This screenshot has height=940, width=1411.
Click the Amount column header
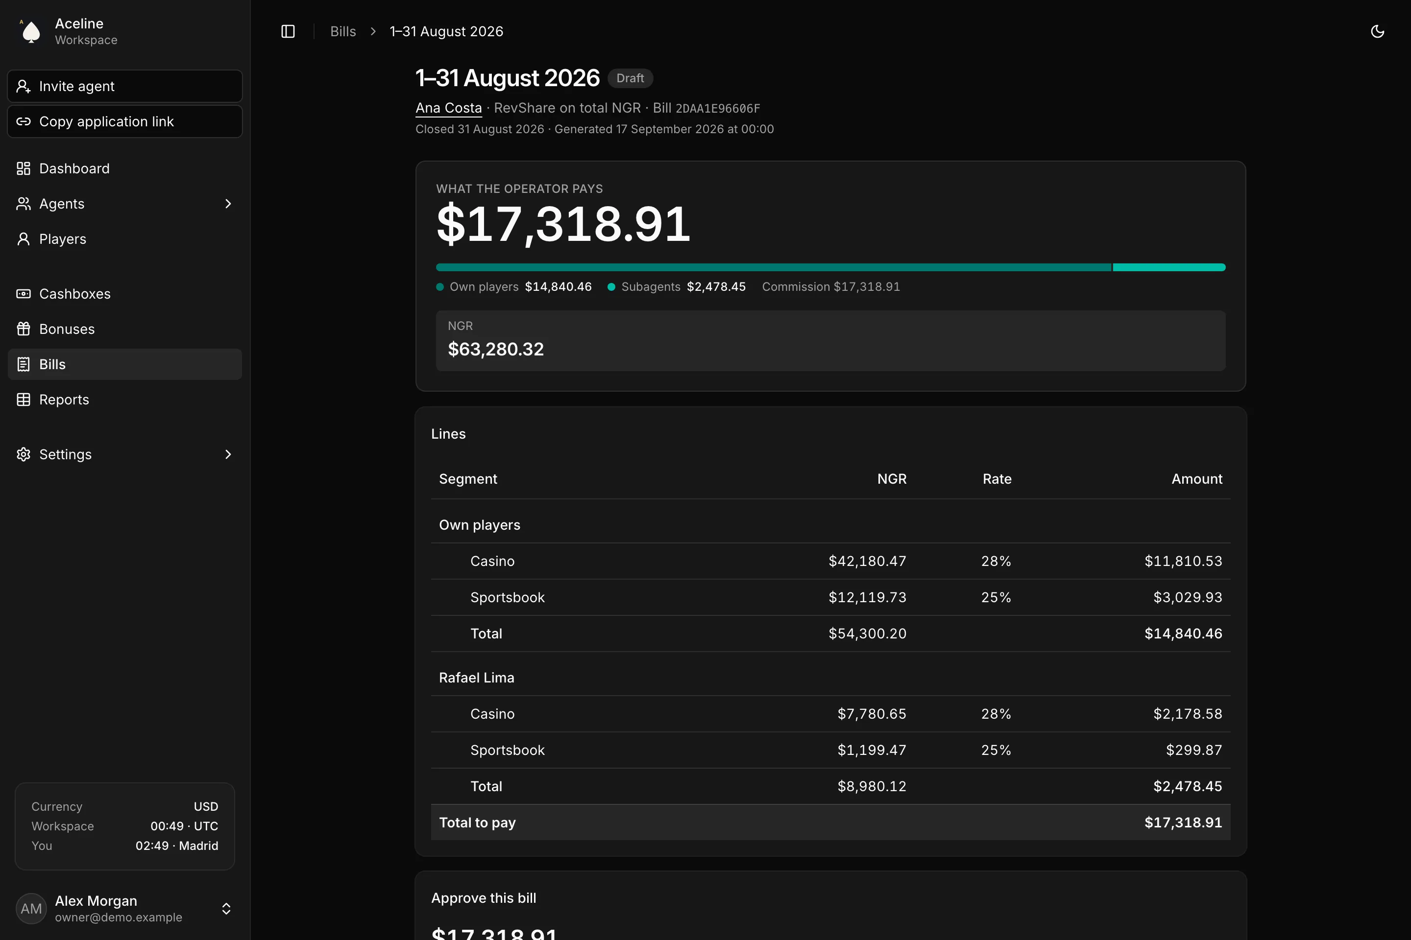point(1197,479)
